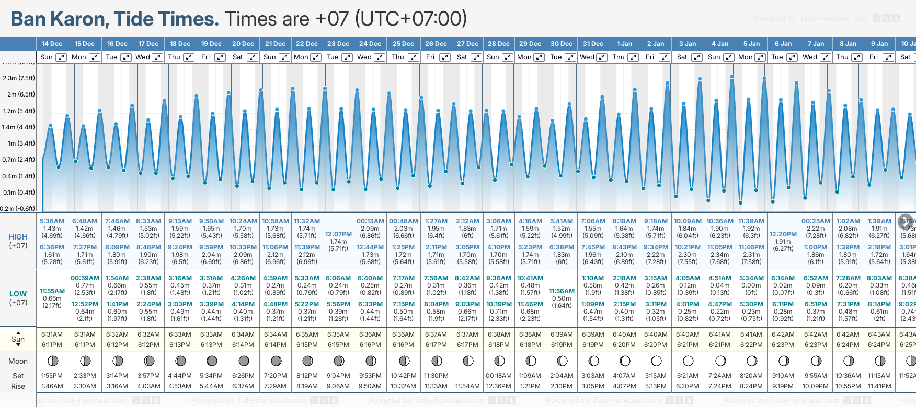Click the HIGH (+07) row label
This screenshot has height=407, width=916.
tap(18, 241)
